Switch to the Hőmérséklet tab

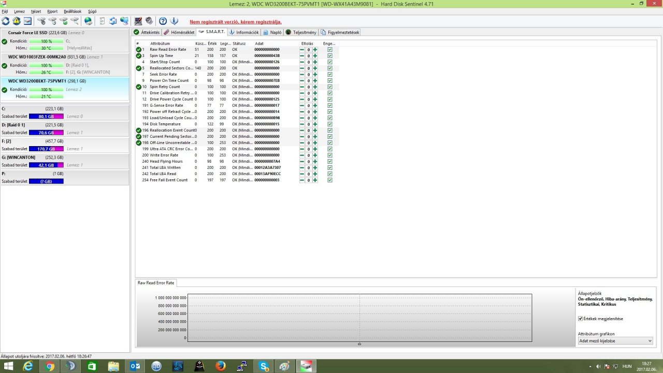[179, 32]
